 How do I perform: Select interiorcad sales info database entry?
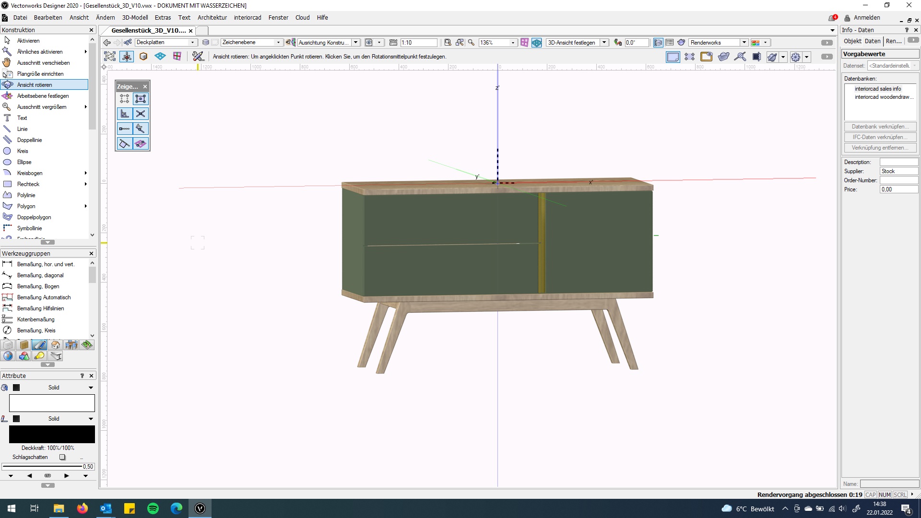point(877,89)
